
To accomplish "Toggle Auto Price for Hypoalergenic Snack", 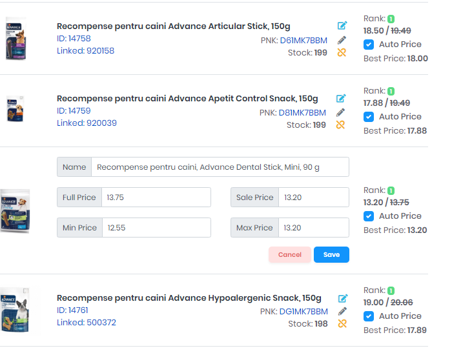I will 369,316.
